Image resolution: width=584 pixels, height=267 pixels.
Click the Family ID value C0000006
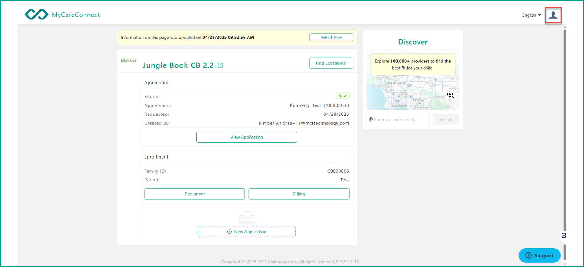338,171
